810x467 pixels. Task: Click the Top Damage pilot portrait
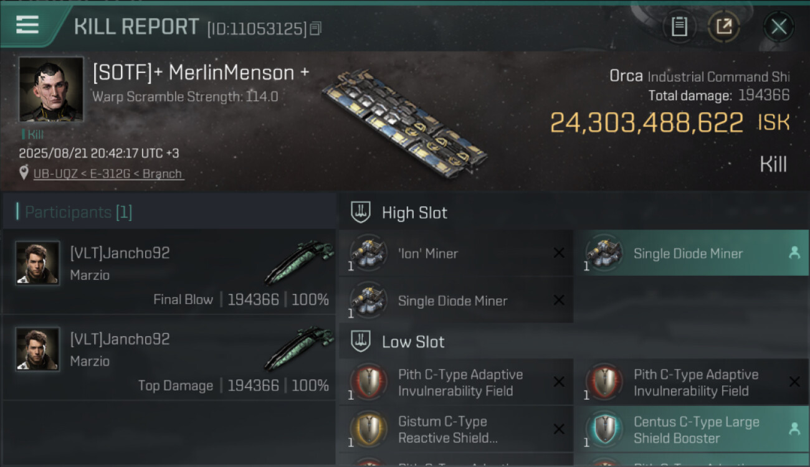click(x=37, y=349)
